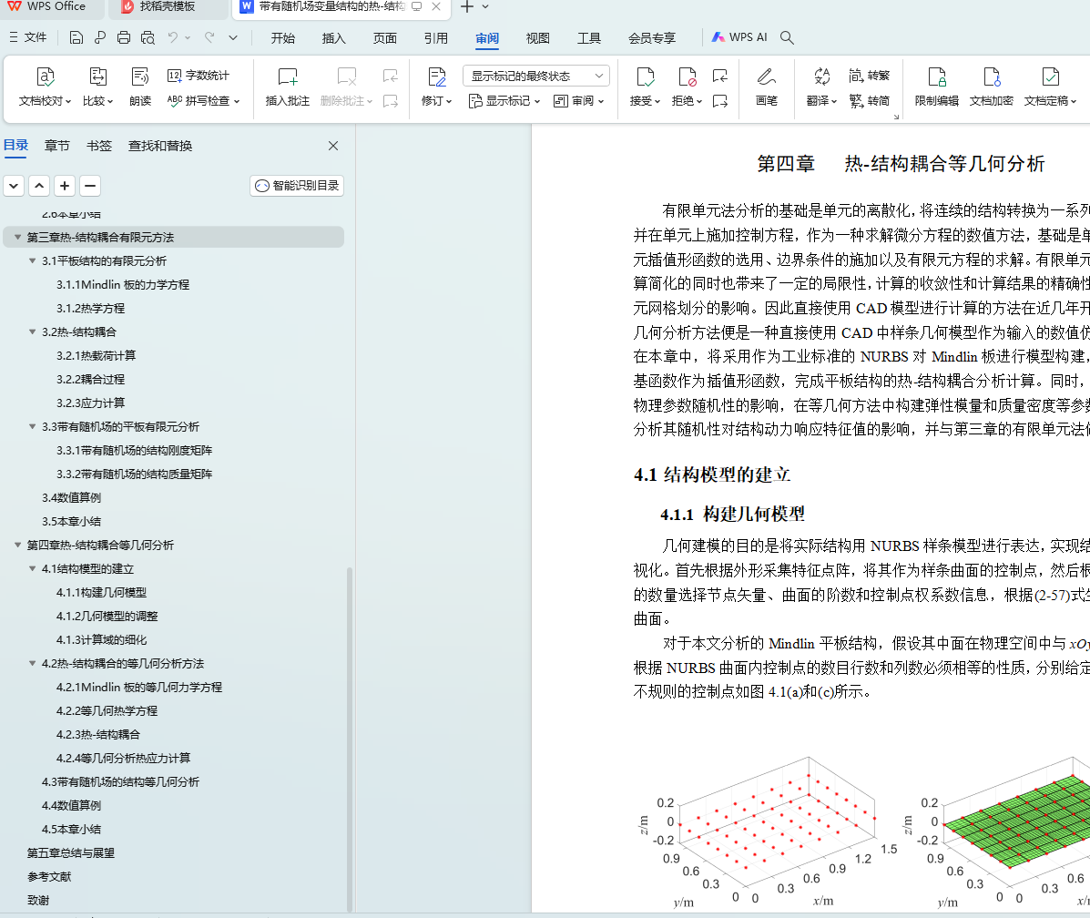This screenshot has width=1090, height=918.
Task: Jump to 参考文献 in outline
Action: [49, 876]
